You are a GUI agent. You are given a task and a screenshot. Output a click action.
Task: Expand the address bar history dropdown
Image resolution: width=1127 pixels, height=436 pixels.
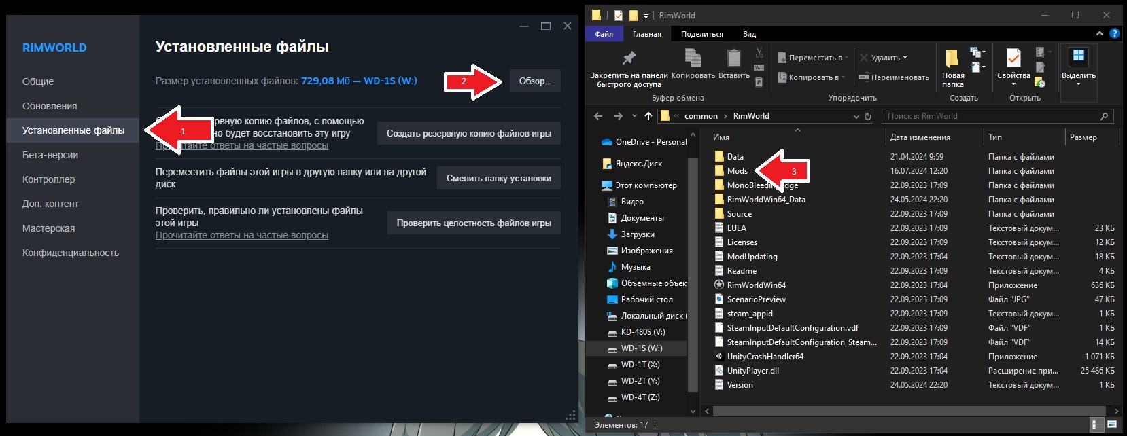[x=856, y=116]
